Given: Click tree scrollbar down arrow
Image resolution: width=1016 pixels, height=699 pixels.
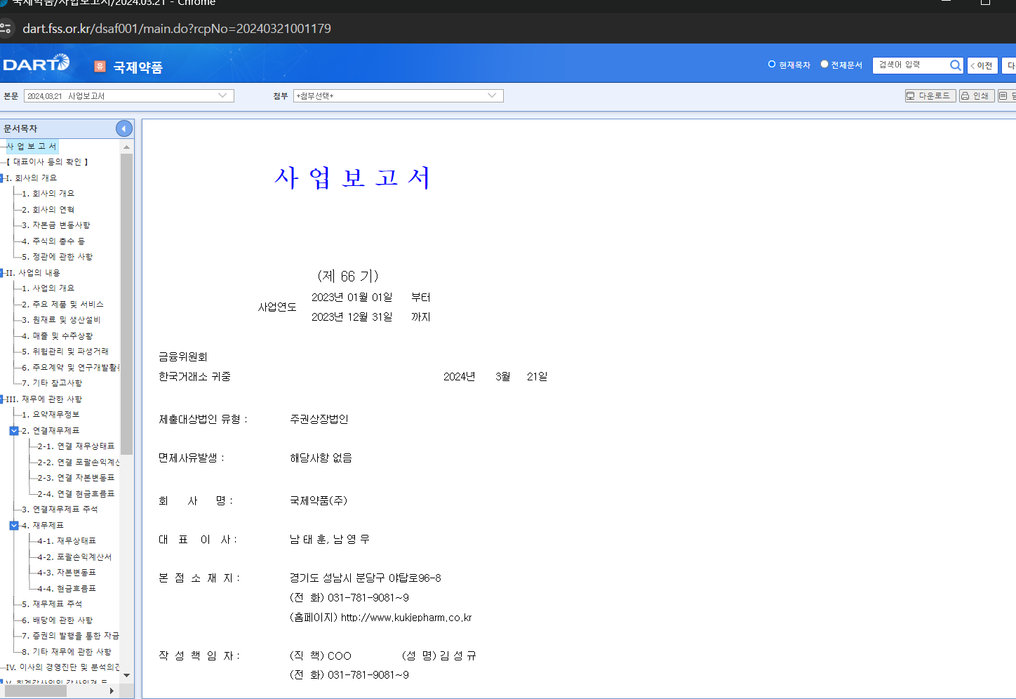Looking at the screenshot, I should [x=126, y=675].
